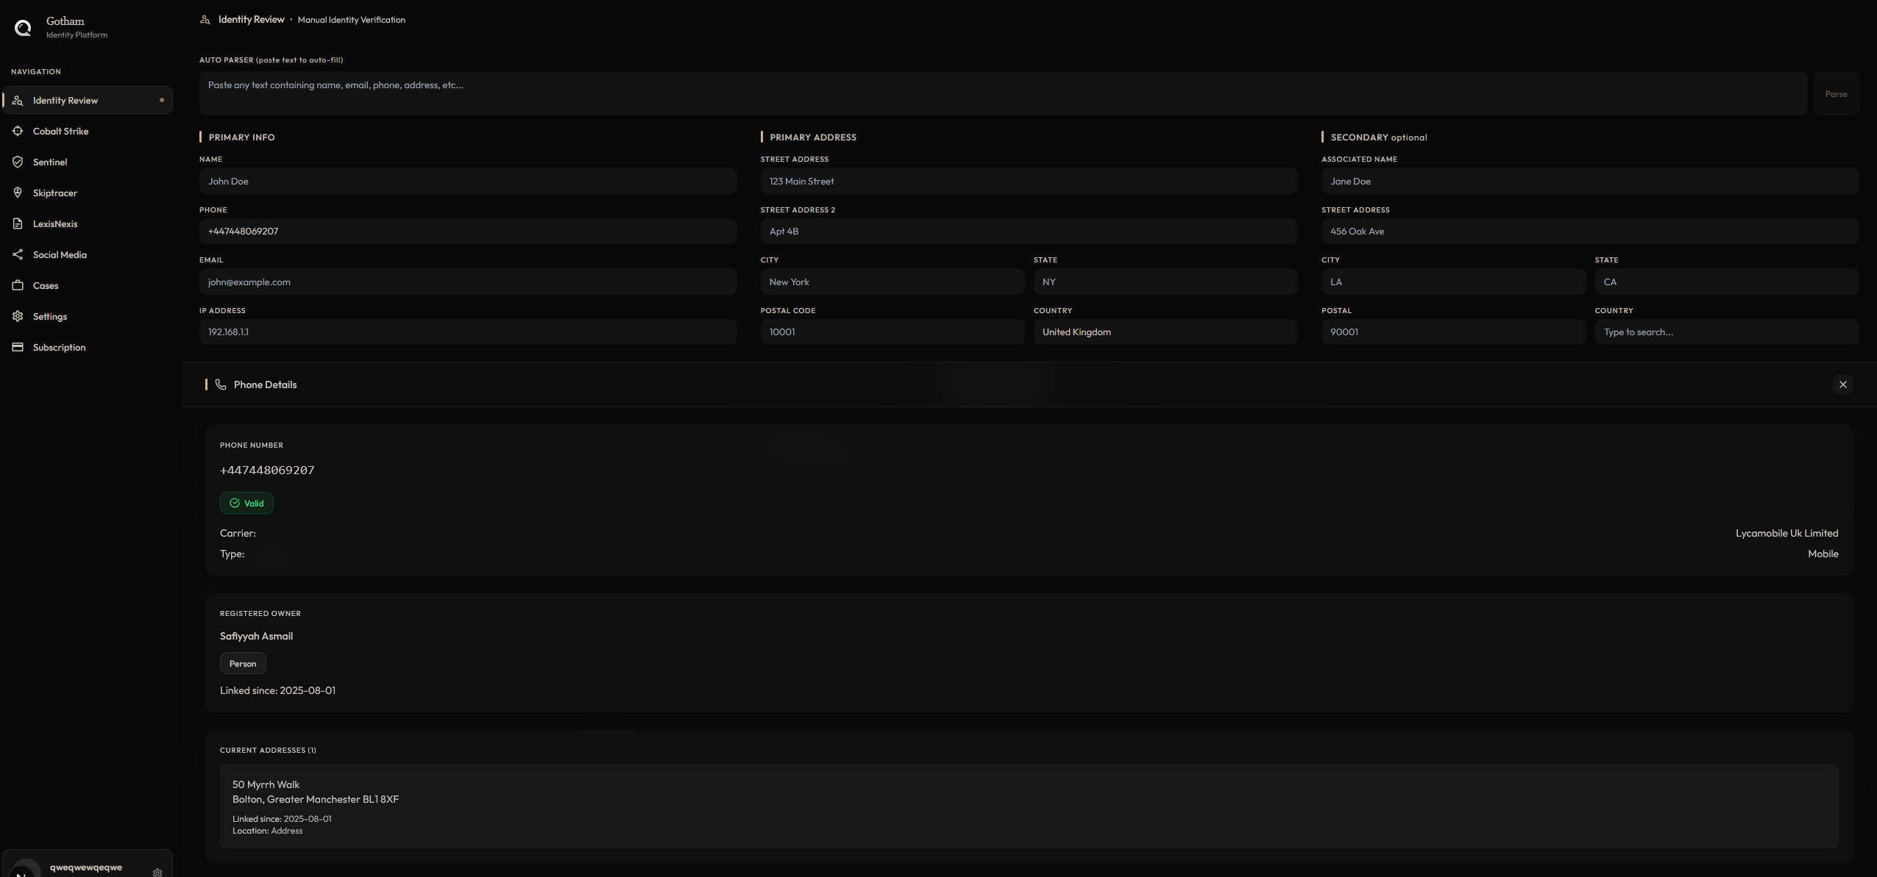Click the Auto Parser text area
Viewport: 1877px width, 877px height.
point(1002,93)
